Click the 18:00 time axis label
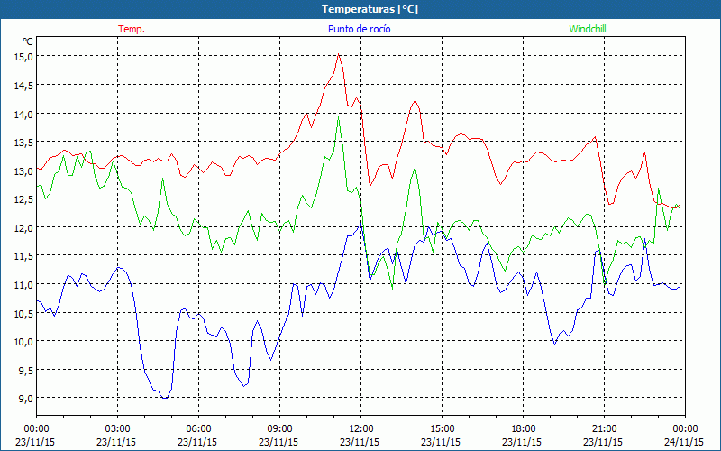The image size is (721, 451). (x=523, y=429)
